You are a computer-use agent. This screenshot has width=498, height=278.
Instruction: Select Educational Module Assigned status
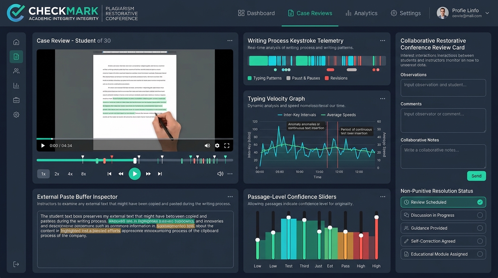click(x=443, y=254)
